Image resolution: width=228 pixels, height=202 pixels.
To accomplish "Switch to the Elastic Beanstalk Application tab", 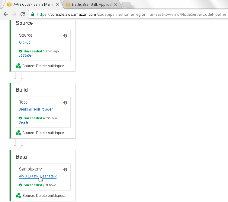I will [x=92, y=5].
